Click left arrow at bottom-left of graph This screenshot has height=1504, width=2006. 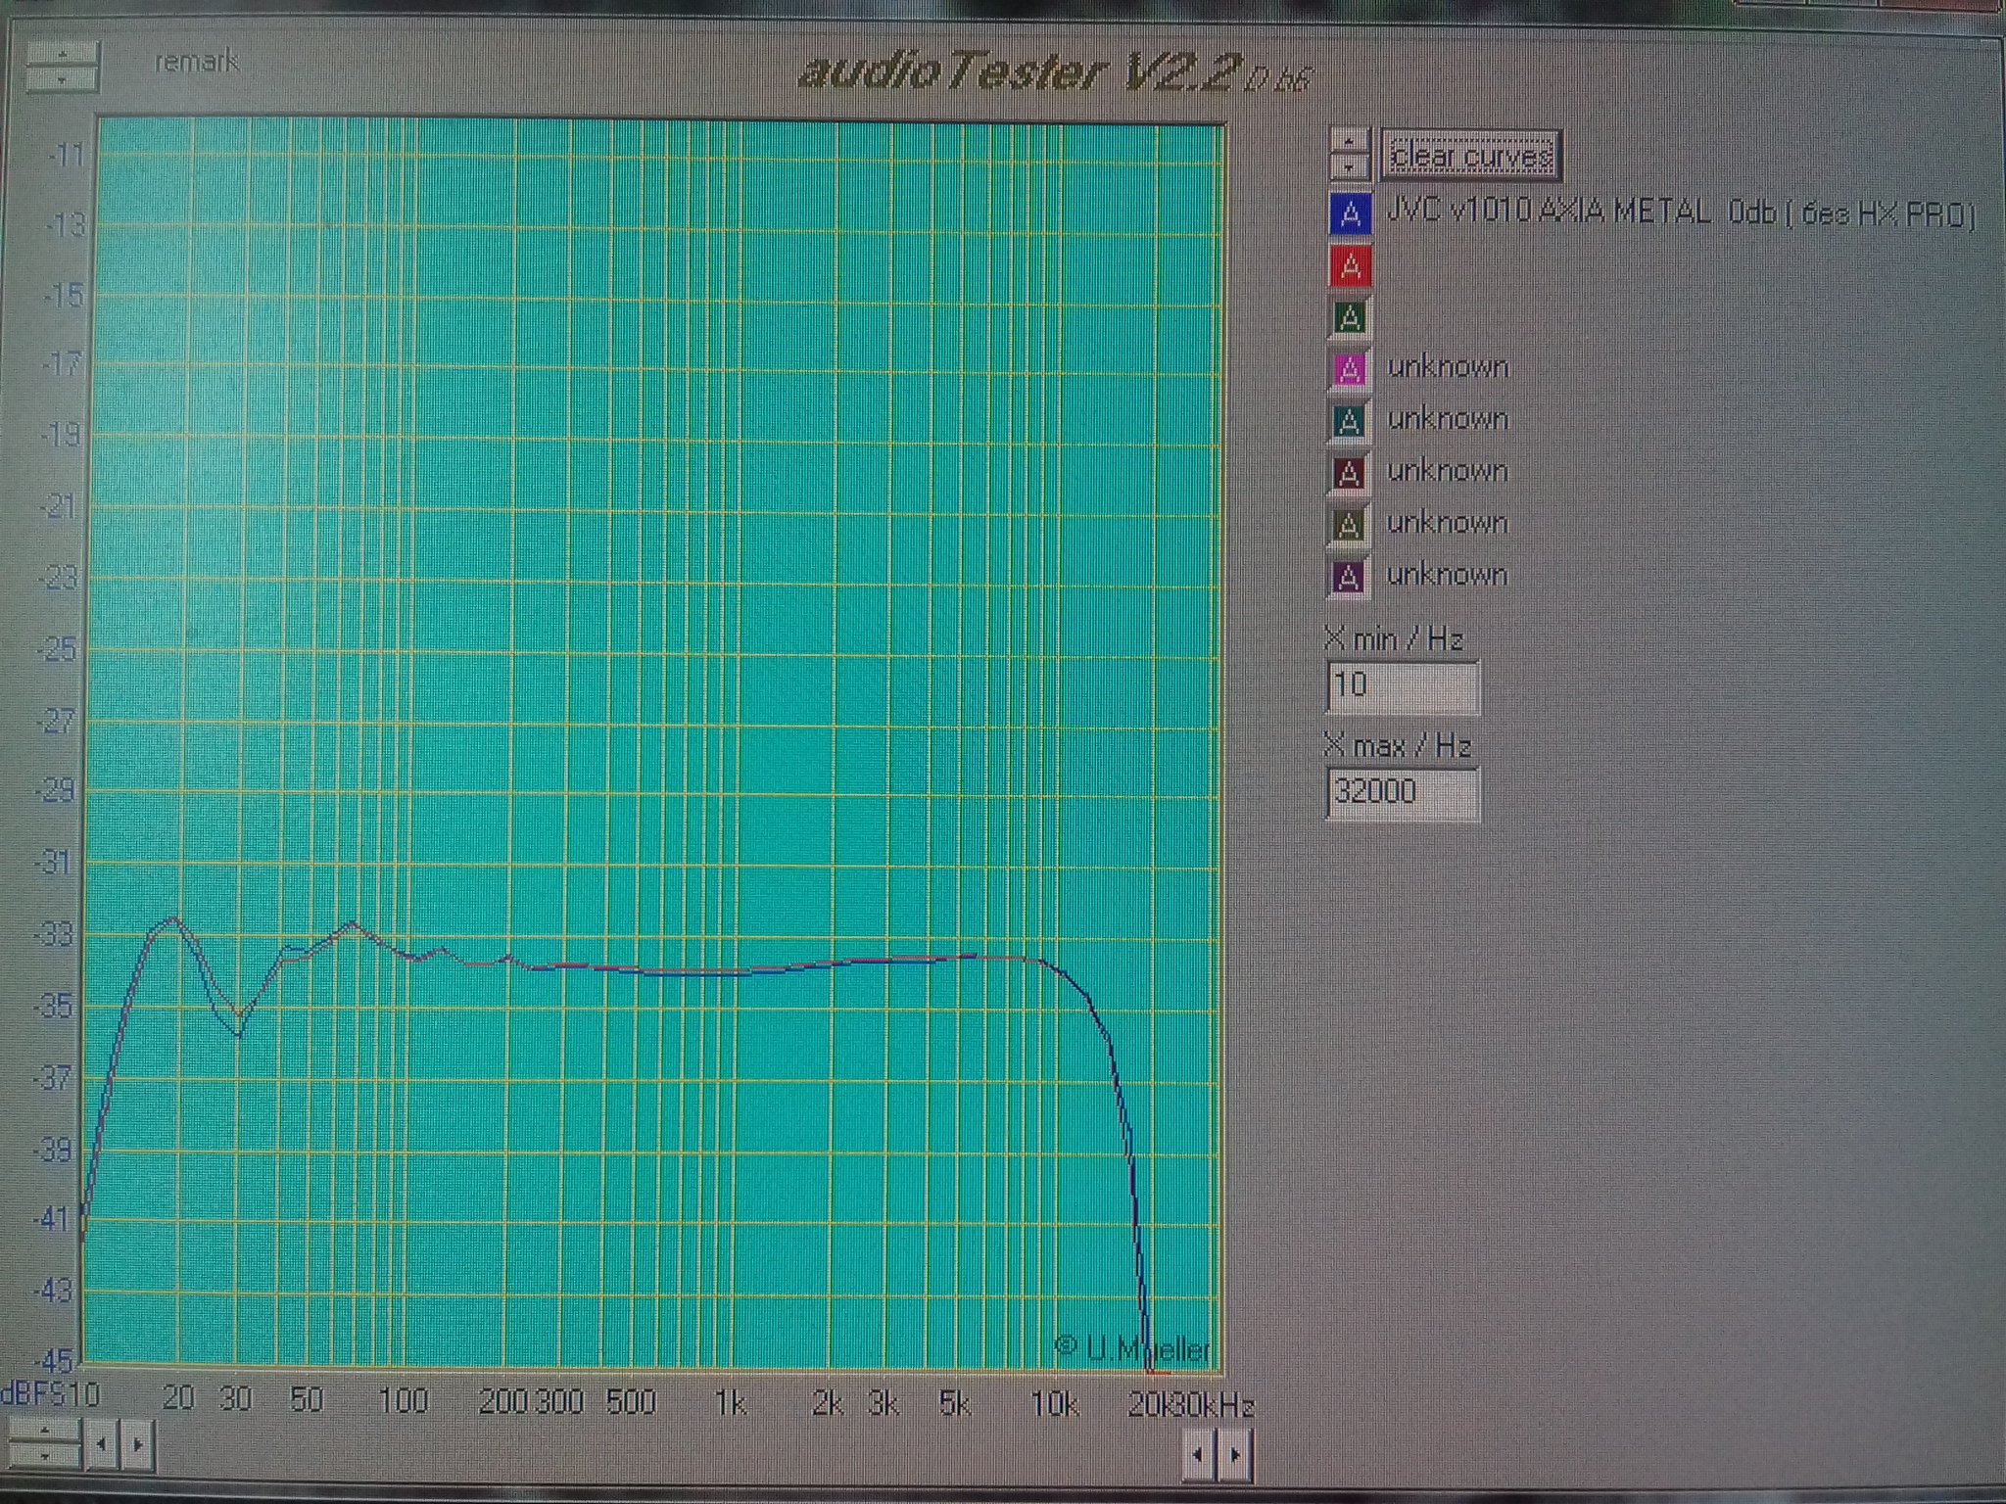click(101, 1444)
